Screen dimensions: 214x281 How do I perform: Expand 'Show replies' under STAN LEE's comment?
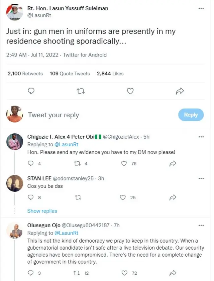point(42,211)
